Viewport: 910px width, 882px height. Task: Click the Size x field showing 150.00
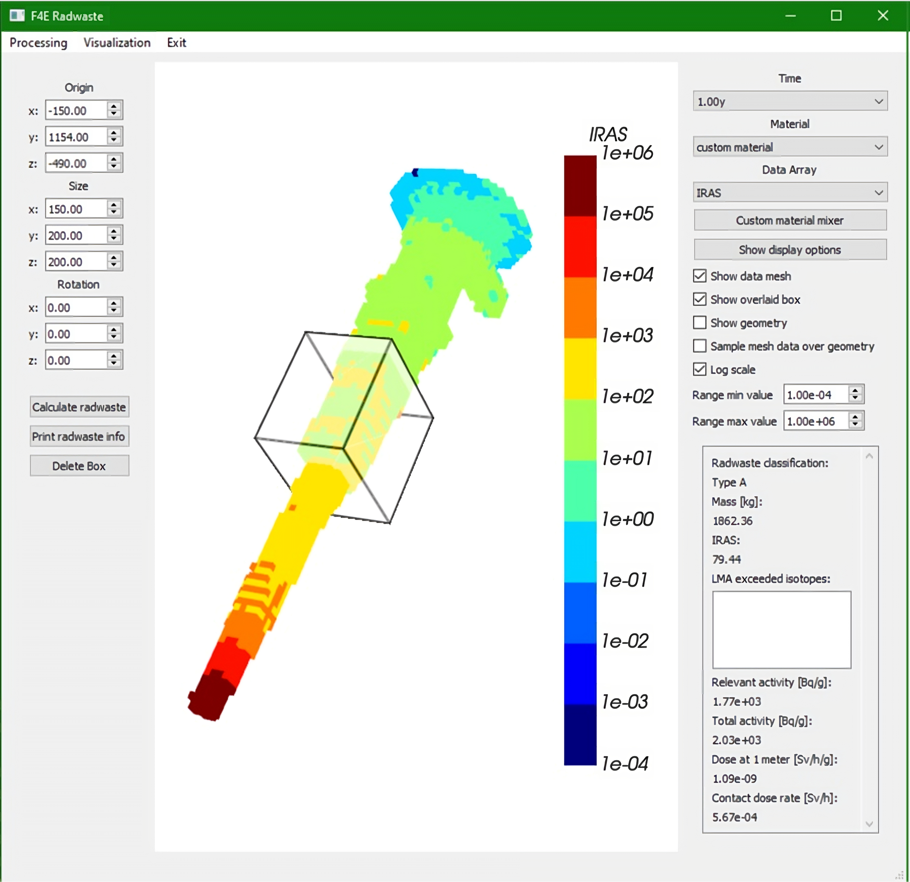point(76,209)
